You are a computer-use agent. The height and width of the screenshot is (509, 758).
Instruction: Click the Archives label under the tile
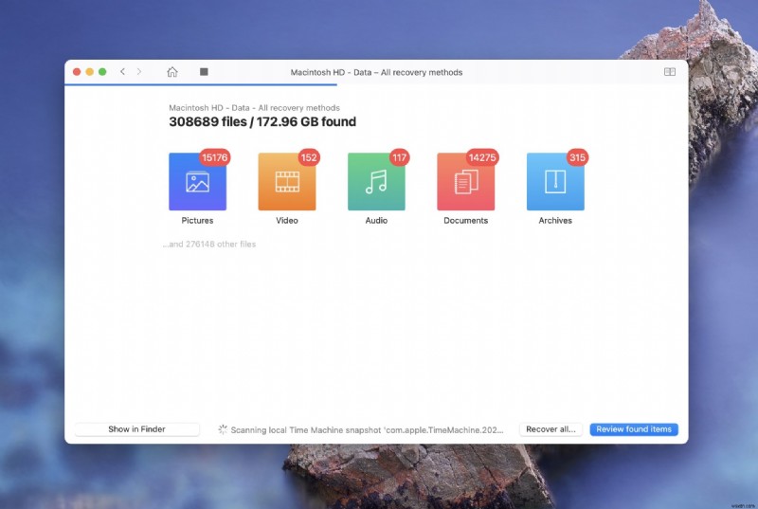(x=555, y=221)
